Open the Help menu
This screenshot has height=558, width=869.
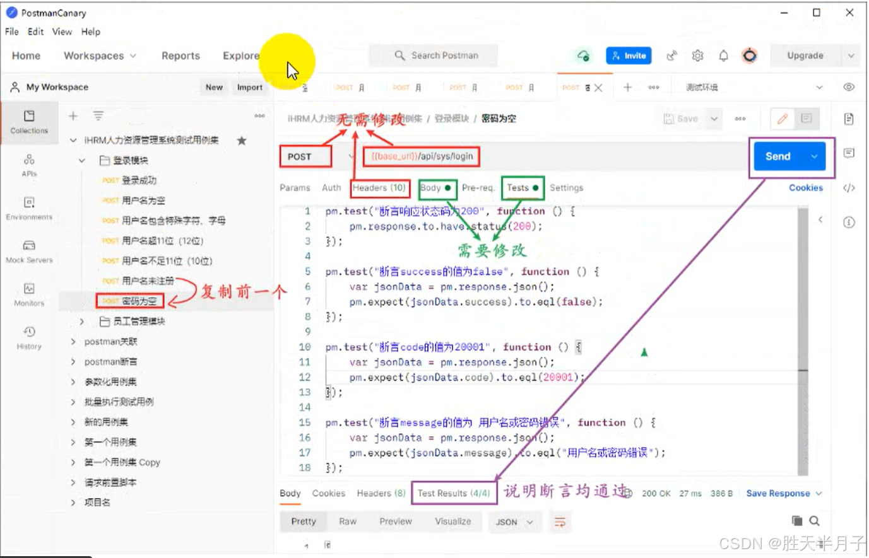pos(90,32)
